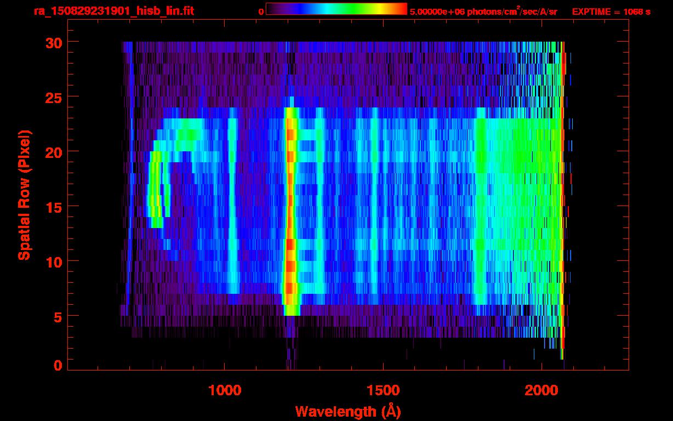Image resolution: width=673 pixels, height=421 pixels.
Task: Click the 0 spatial row tick label
Action: tap(58, 365)
